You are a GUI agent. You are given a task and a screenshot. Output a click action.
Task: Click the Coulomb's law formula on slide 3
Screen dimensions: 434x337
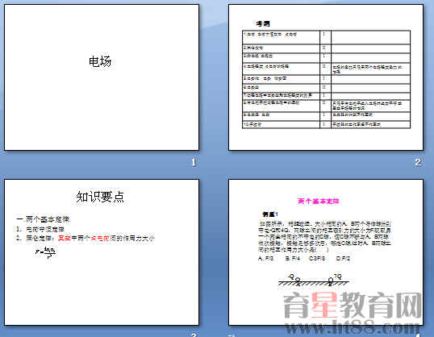46,252
